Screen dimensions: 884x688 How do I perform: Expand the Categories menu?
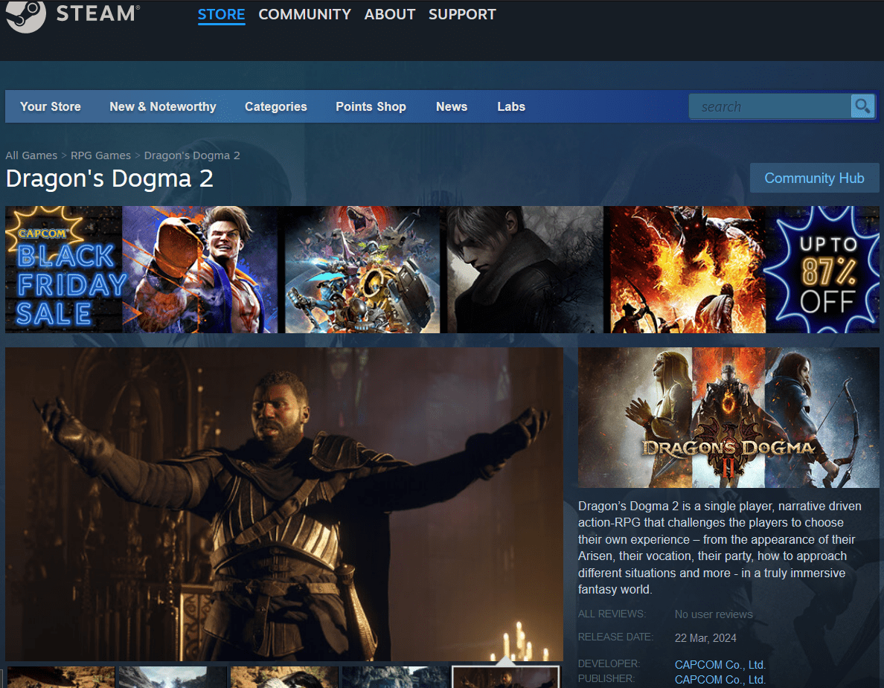click(275, 106)
